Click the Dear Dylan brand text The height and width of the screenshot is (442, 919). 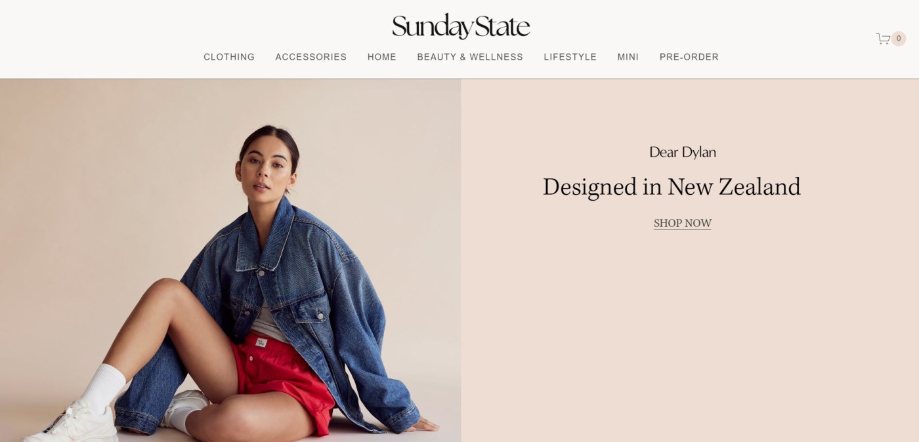coord(683,152)
